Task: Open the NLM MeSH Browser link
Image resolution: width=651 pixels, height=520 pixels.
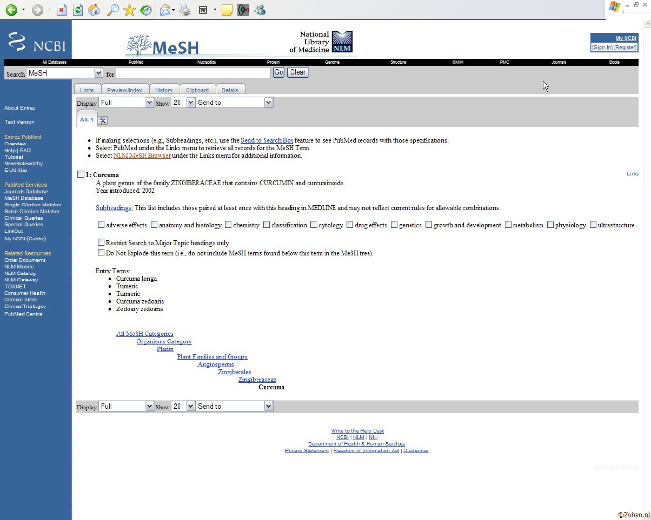Action: coord(142,156)
